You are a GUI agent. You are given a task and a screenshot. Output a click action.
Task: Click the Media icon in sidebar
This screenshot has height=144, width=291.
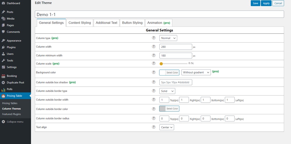[3, 19]
